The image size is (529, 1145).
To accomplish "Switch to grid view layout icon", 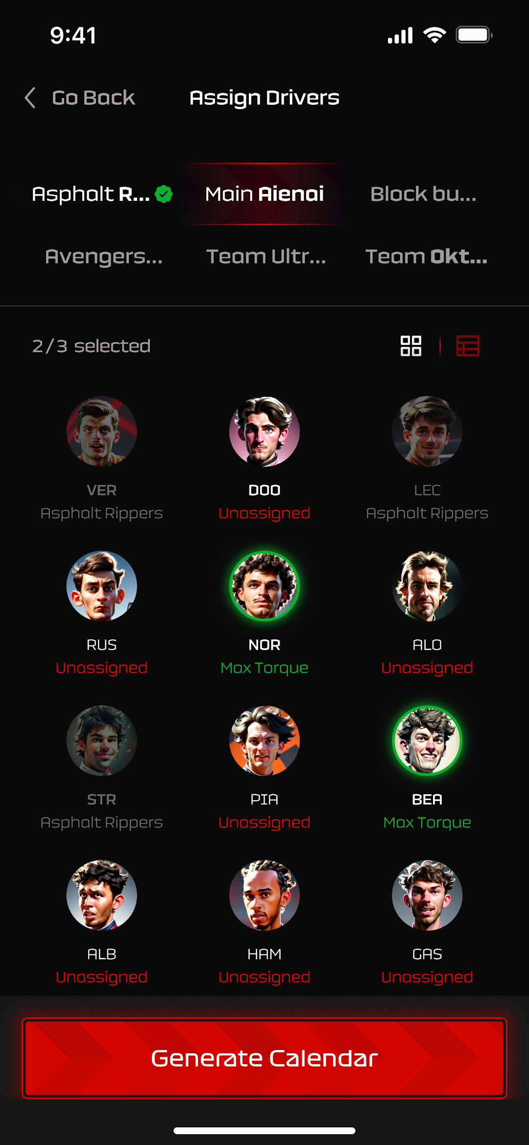I will click(x=411, y=346).
